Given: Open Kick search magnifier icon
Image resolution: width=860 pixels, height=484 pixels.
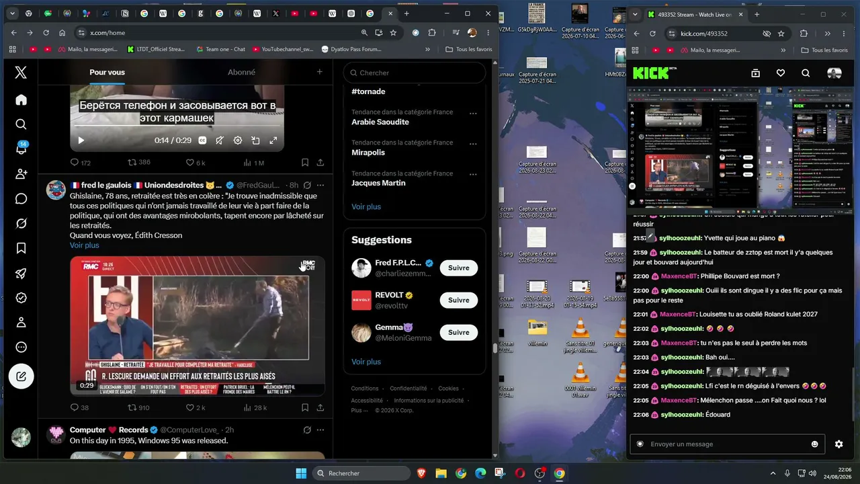Looking at the screenshot, I should tap(806, 73).
